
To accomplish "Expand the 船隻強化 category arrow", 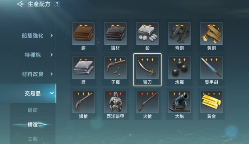I will (52, 35).
